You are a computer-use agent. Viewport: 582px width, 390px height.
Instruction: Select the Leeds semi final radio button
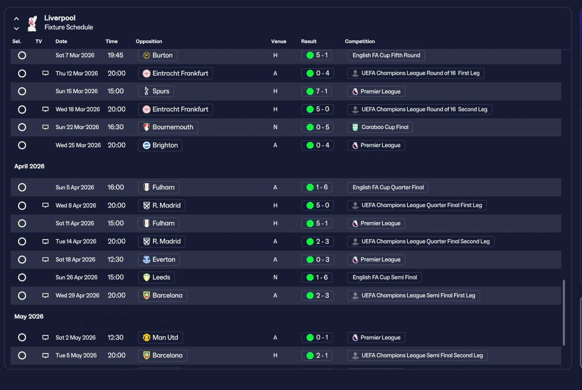22,277
